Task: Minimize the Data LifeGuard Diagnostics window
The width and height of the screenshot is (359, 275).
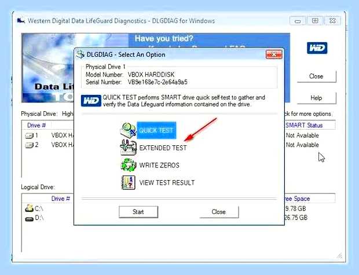Action: pyautogui.click(x=298, y=21)
